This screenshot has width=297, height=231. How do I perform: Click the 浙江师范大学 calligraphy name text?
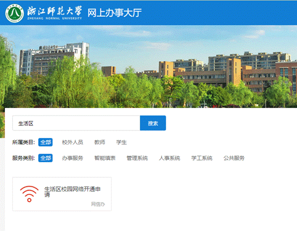(55, 11)
